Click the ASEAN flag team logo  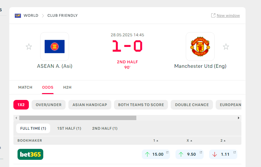[x=55, y=47]
